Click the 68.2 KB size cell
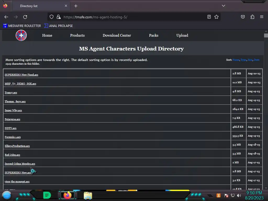This screenshot has width=268, height=201. click(238, 100)
